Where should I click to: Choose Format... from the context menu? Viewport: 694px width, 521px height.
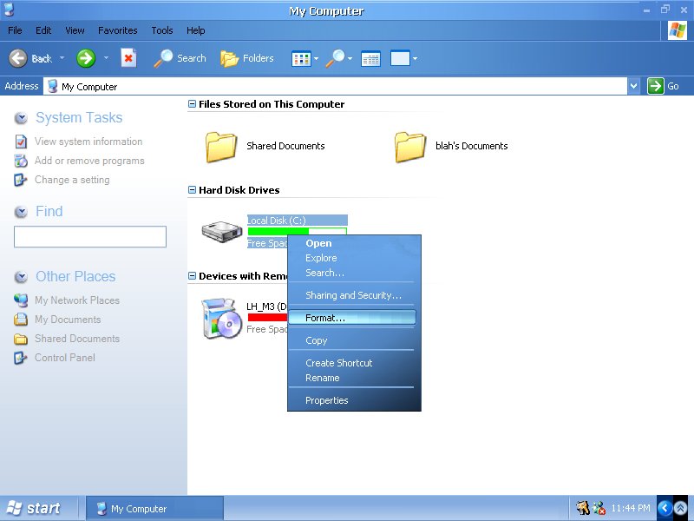325,318
